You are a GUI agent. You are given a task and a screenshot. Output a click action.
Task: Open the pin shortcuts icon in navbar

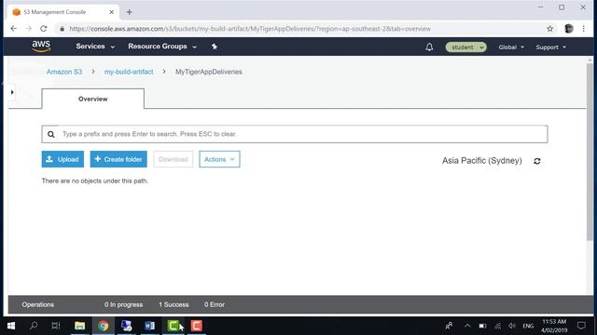pyautogui.click(x=215, y=47)
